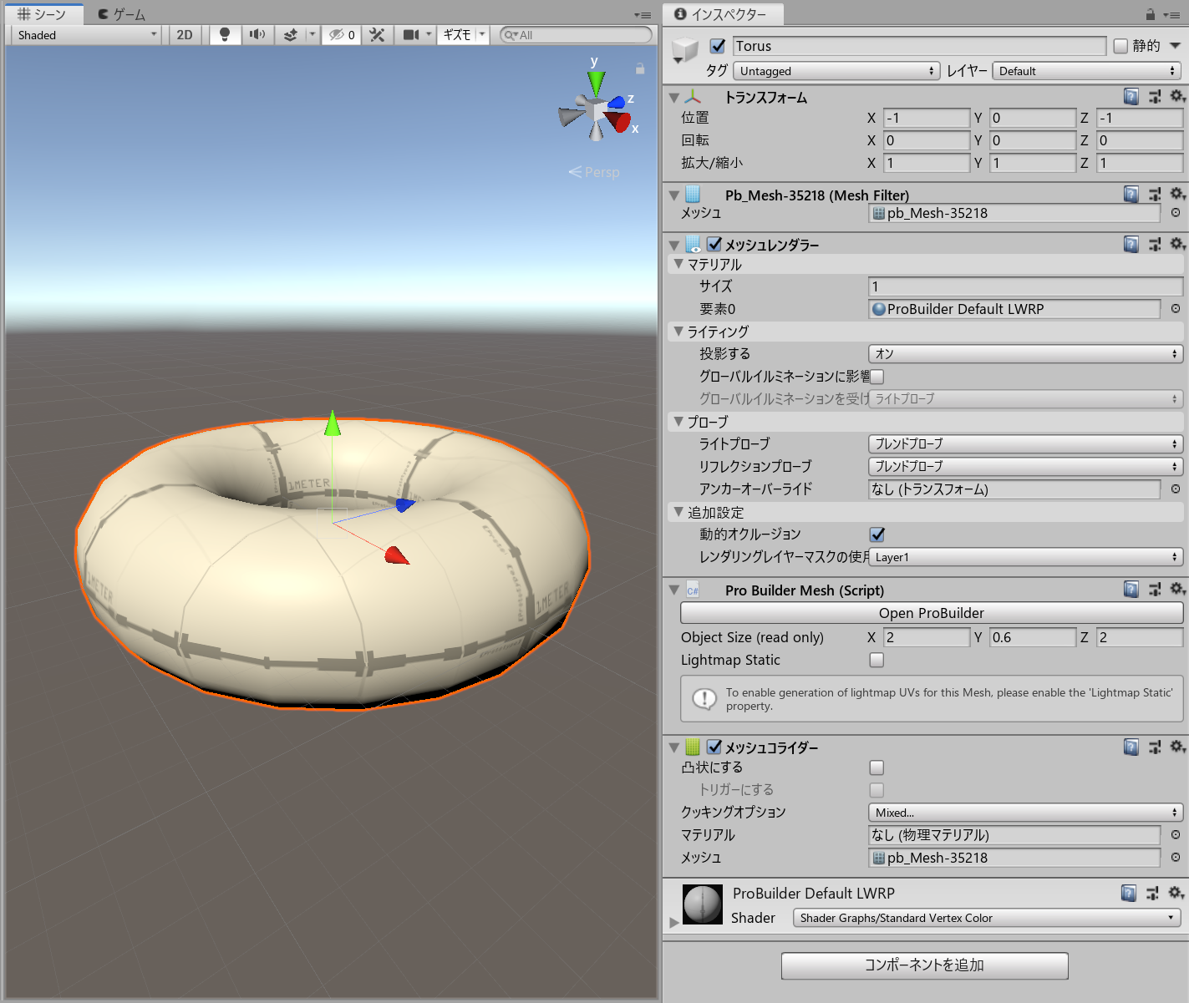
Task: Collapse the Transform component section
Action: tap(674, 98)
